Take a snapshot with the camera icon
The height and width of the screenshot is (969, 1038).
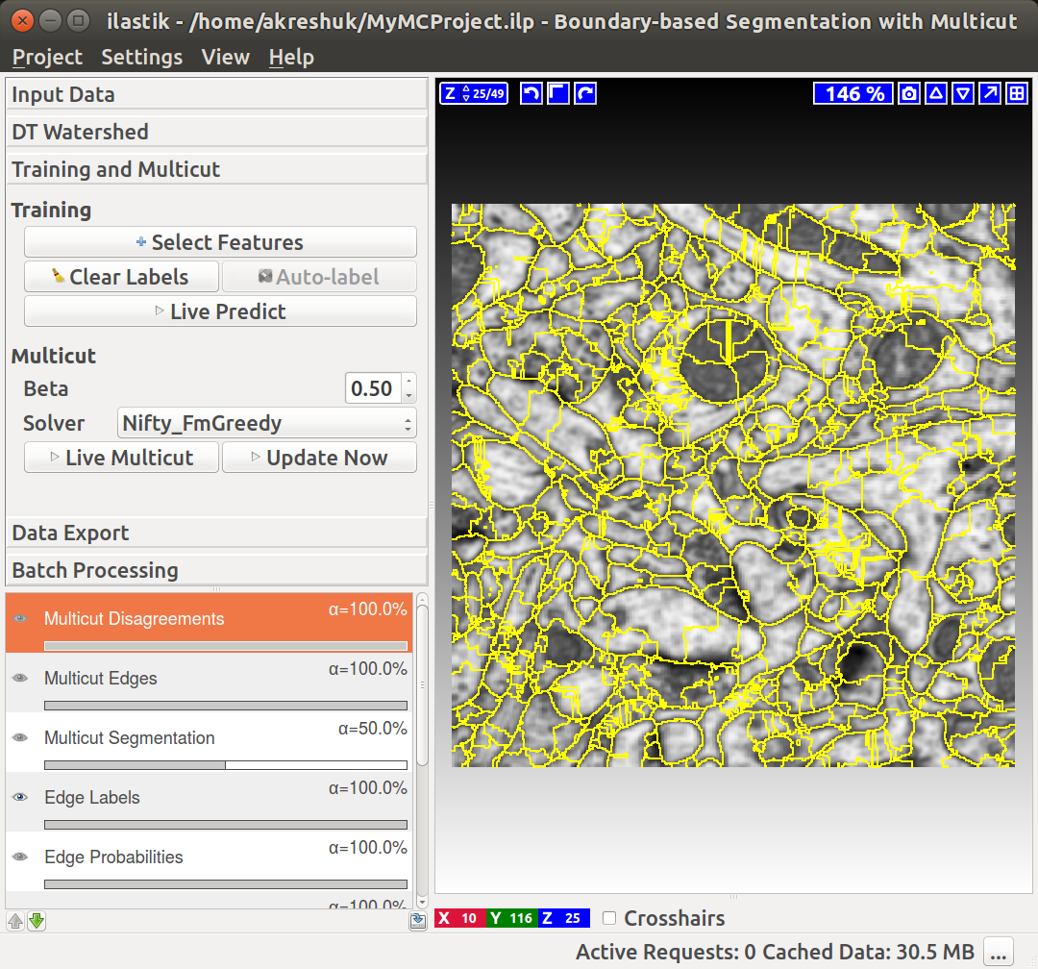[909, 93]
